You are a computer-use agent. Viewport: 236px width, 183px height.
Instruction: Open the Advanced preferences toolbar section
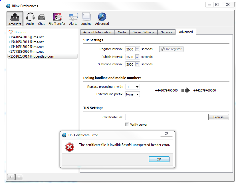click(x=102, y=19)
